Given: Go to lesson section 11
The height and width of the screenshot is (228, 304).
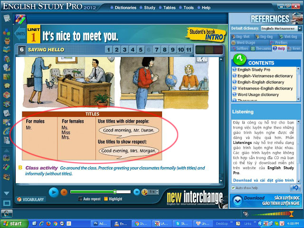Looking at the screenshot, I should tap(189, 50).
